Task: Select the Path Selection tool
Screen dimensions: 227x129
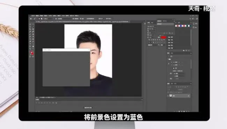Action: (33, 44)
